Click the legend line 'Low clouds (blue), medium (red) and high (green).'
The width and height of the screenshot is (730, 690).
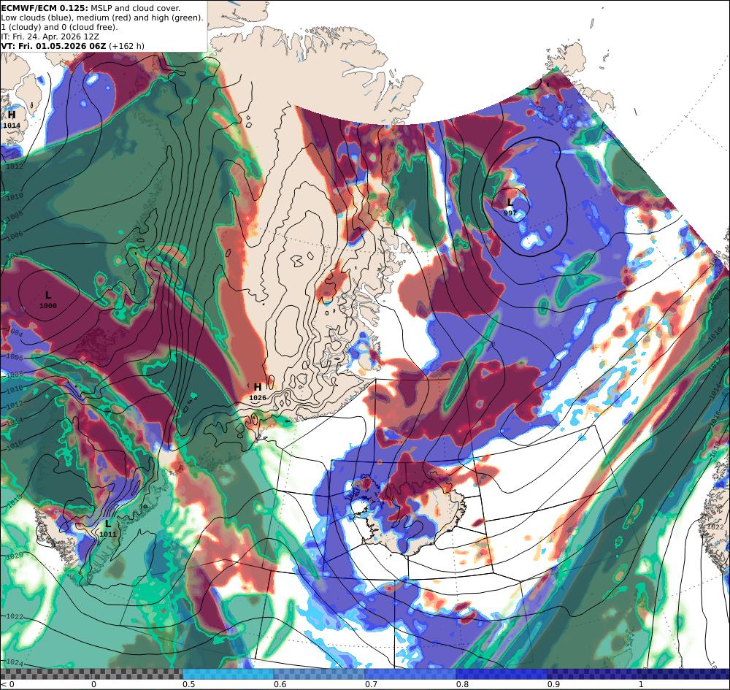(x=102, y=18)
